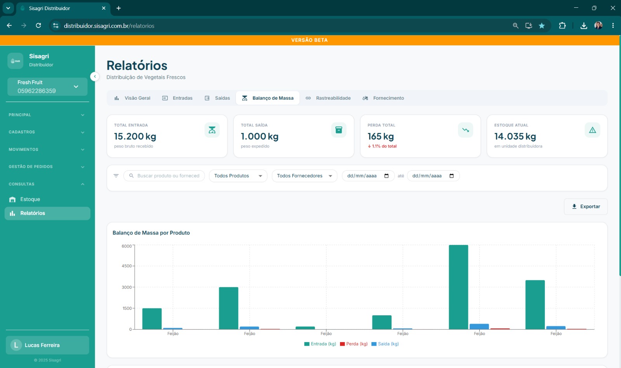The image size is (621, 368).
Task: Switch to the Visão Geral tab
Action: point(132,98)
